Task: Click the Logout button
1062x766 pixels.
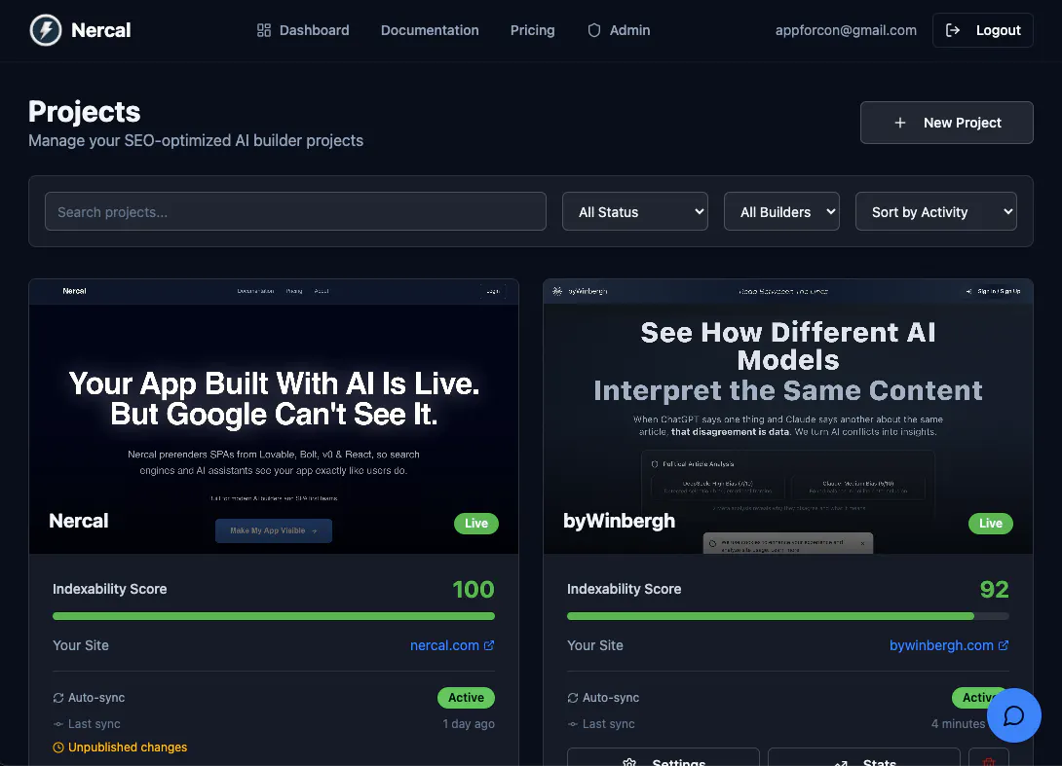Action: pos(983,30)
